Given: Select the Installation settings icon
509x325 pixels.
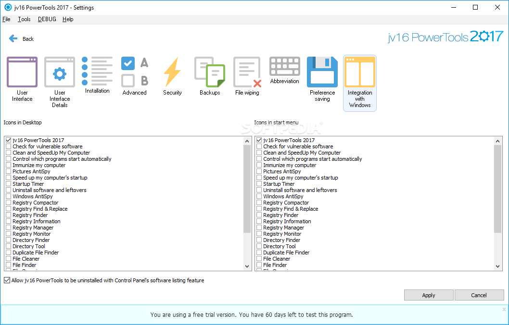Looking at the screenshot, I should (97, 71).
